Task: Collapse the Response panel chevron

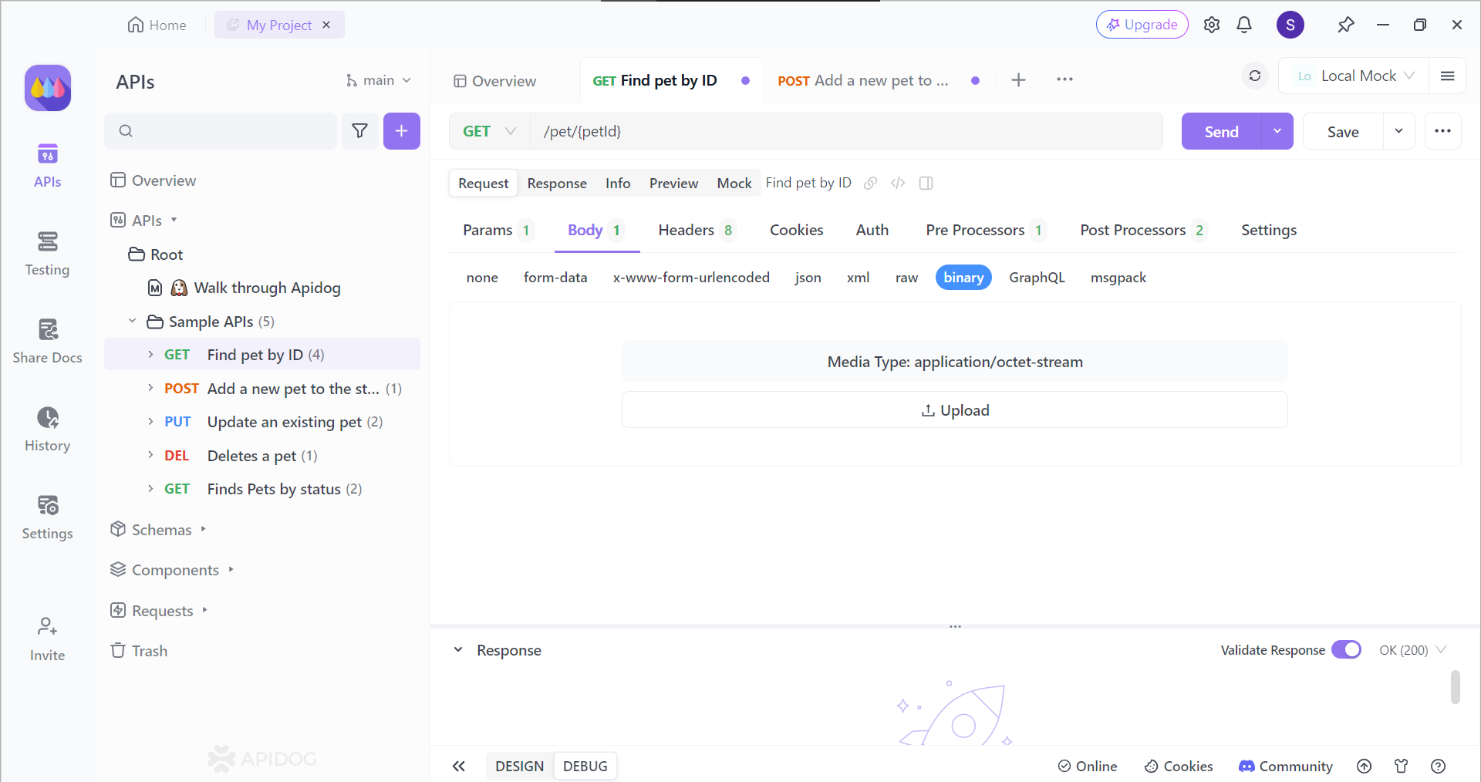Action: click(x=458, y=649)
